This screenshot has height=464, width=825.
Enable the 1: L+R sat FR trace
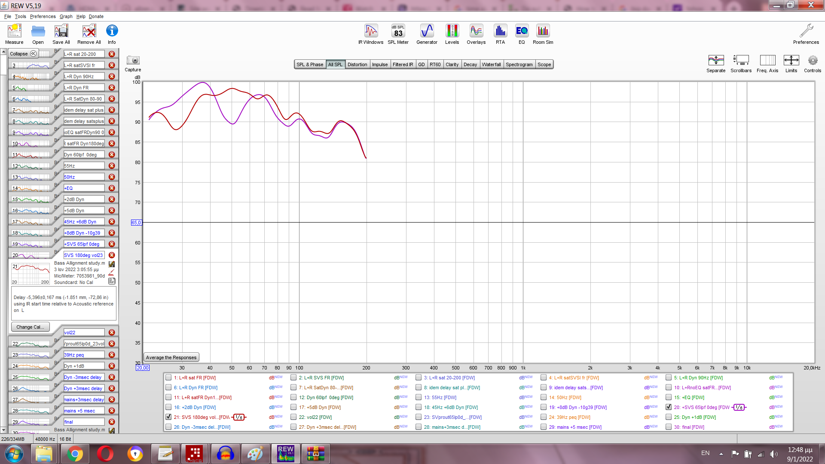[x=168, y=378]
